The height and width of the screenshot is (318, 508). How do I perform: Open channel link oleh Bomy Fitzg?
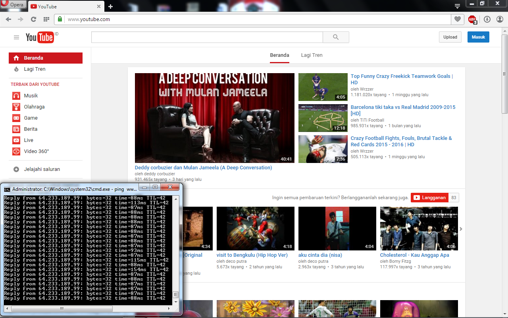[398, 261]
